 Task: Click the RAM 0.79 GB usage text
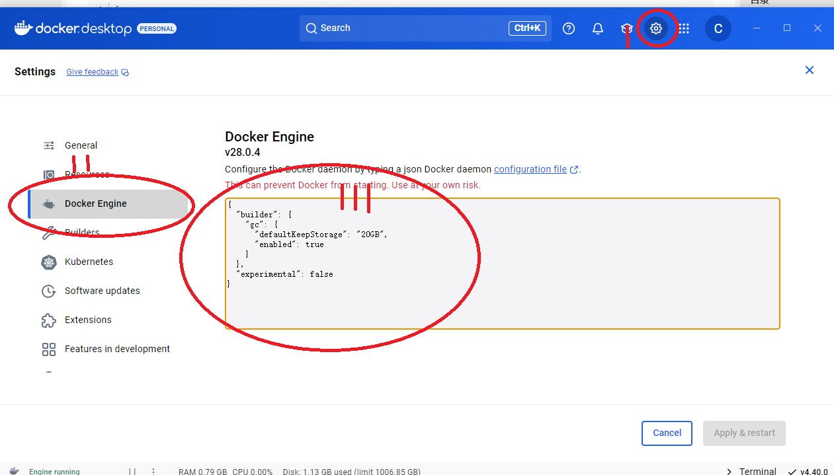tap(202, 472)
